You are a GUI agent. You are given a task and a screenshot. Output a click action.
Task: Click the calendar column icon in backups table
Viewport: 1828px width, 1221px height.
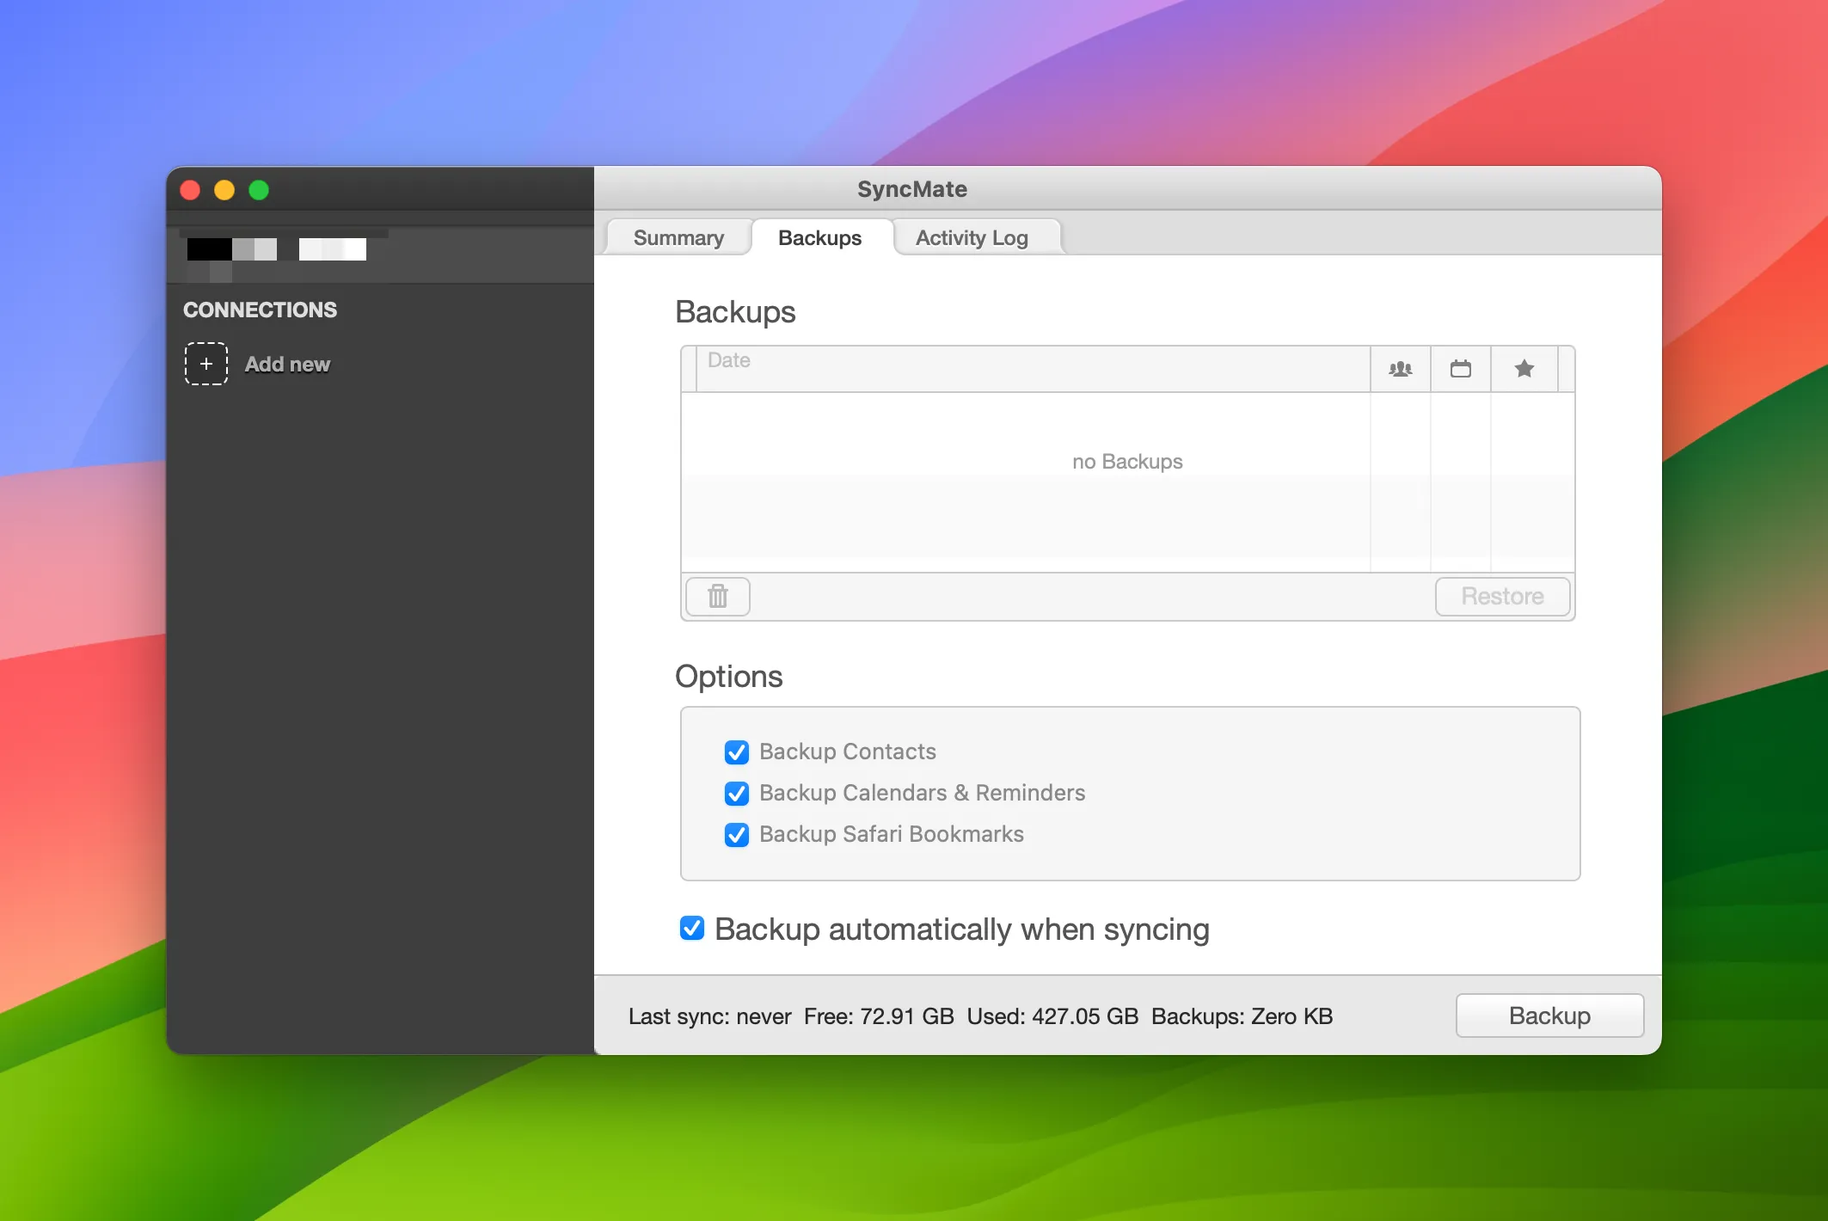pos(1460,369)
